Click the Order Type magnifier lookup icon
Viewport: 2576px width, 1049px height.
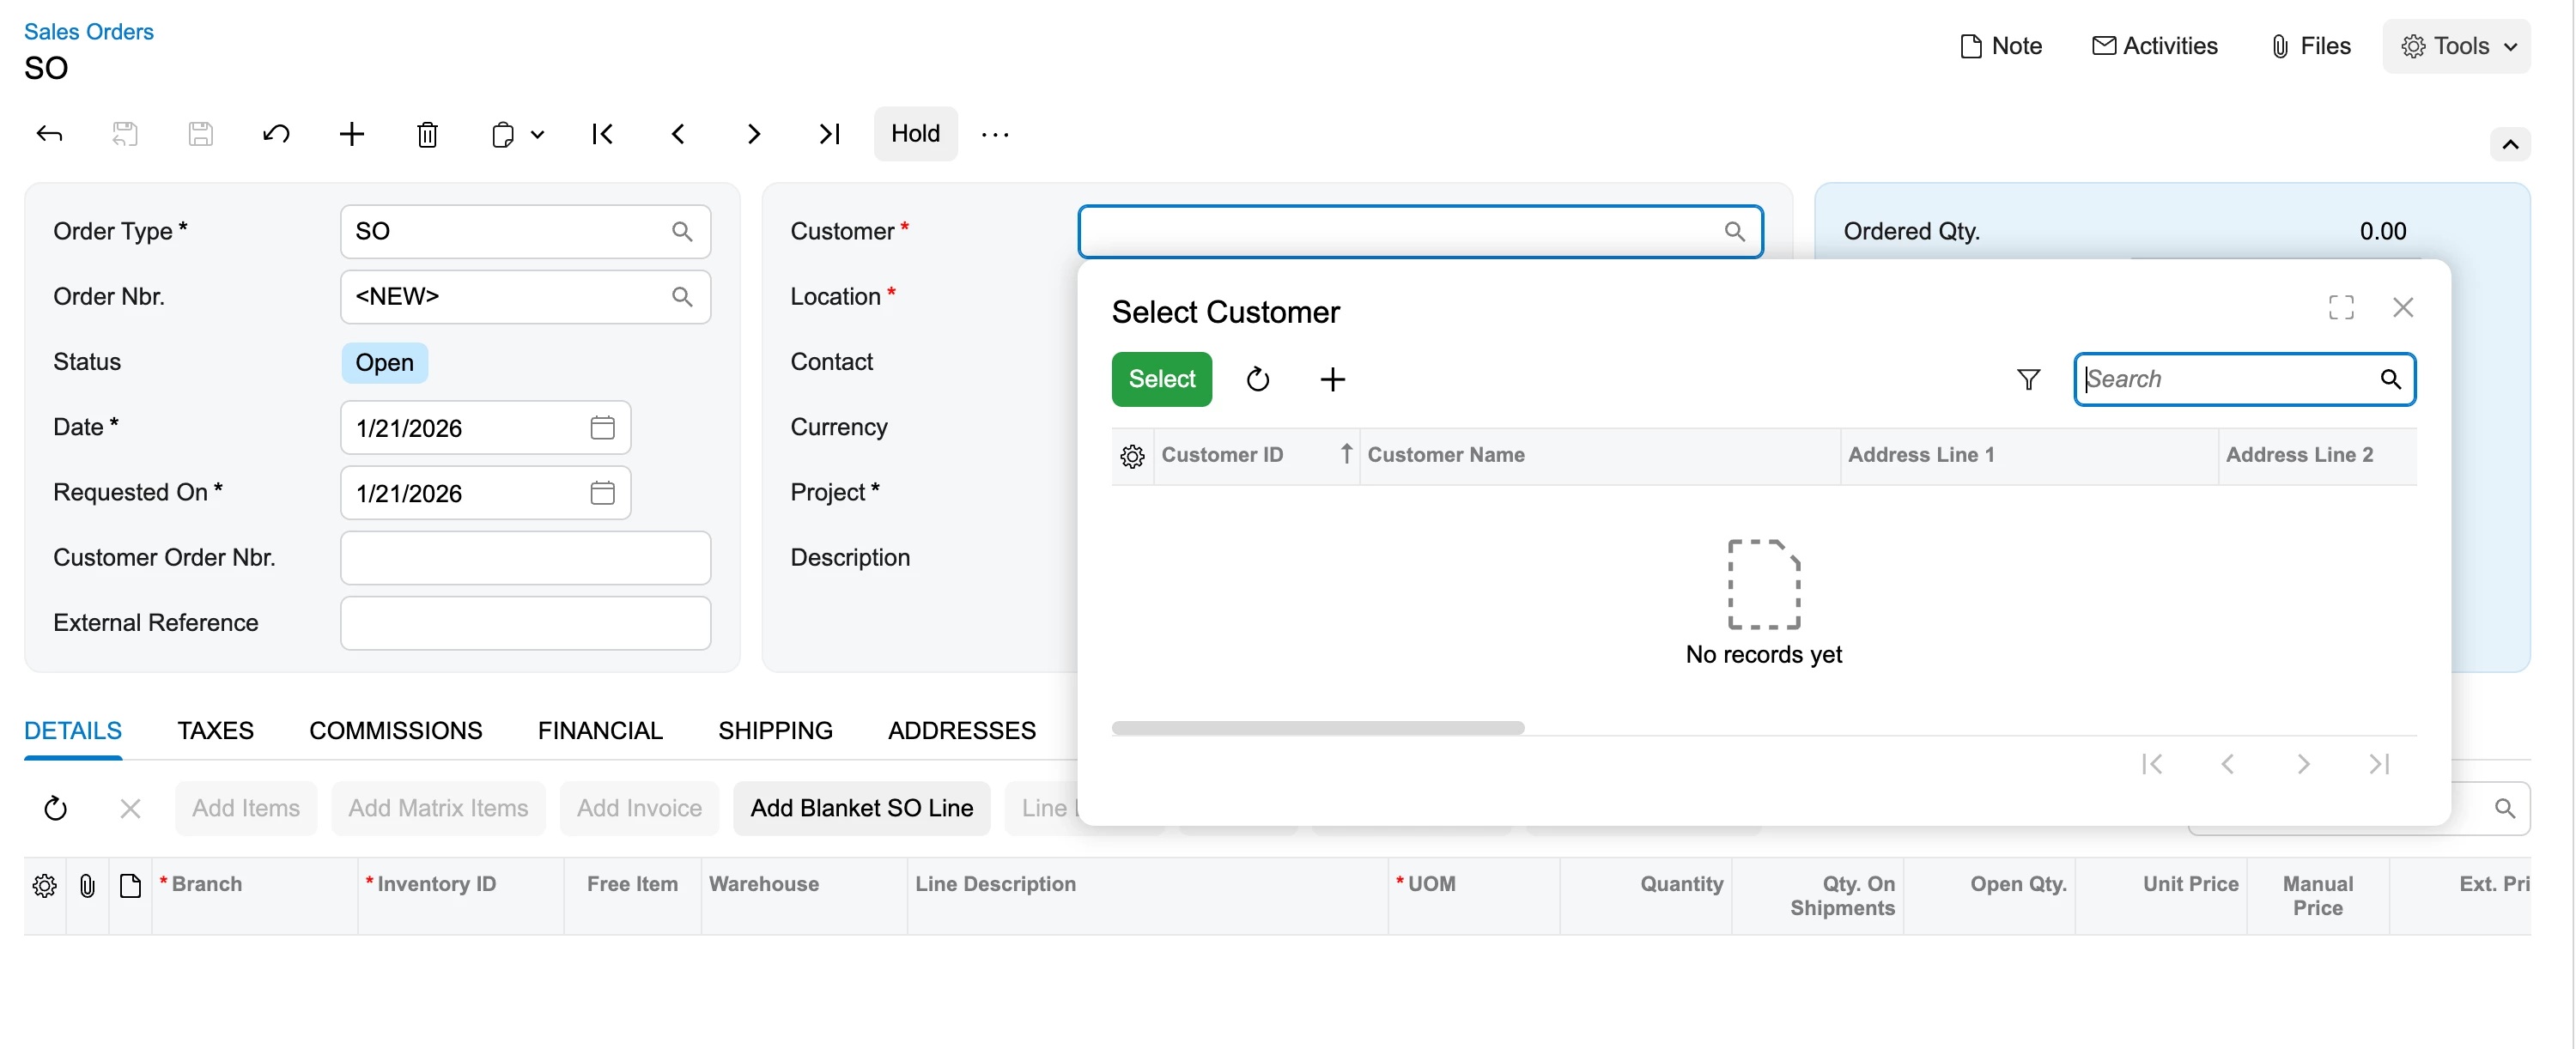tap(682, 232)
